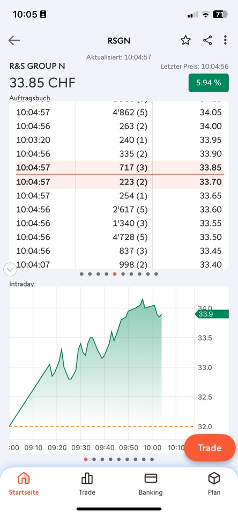
Task: Select the orange first chart page dot
Action: (x=86, y=459)
